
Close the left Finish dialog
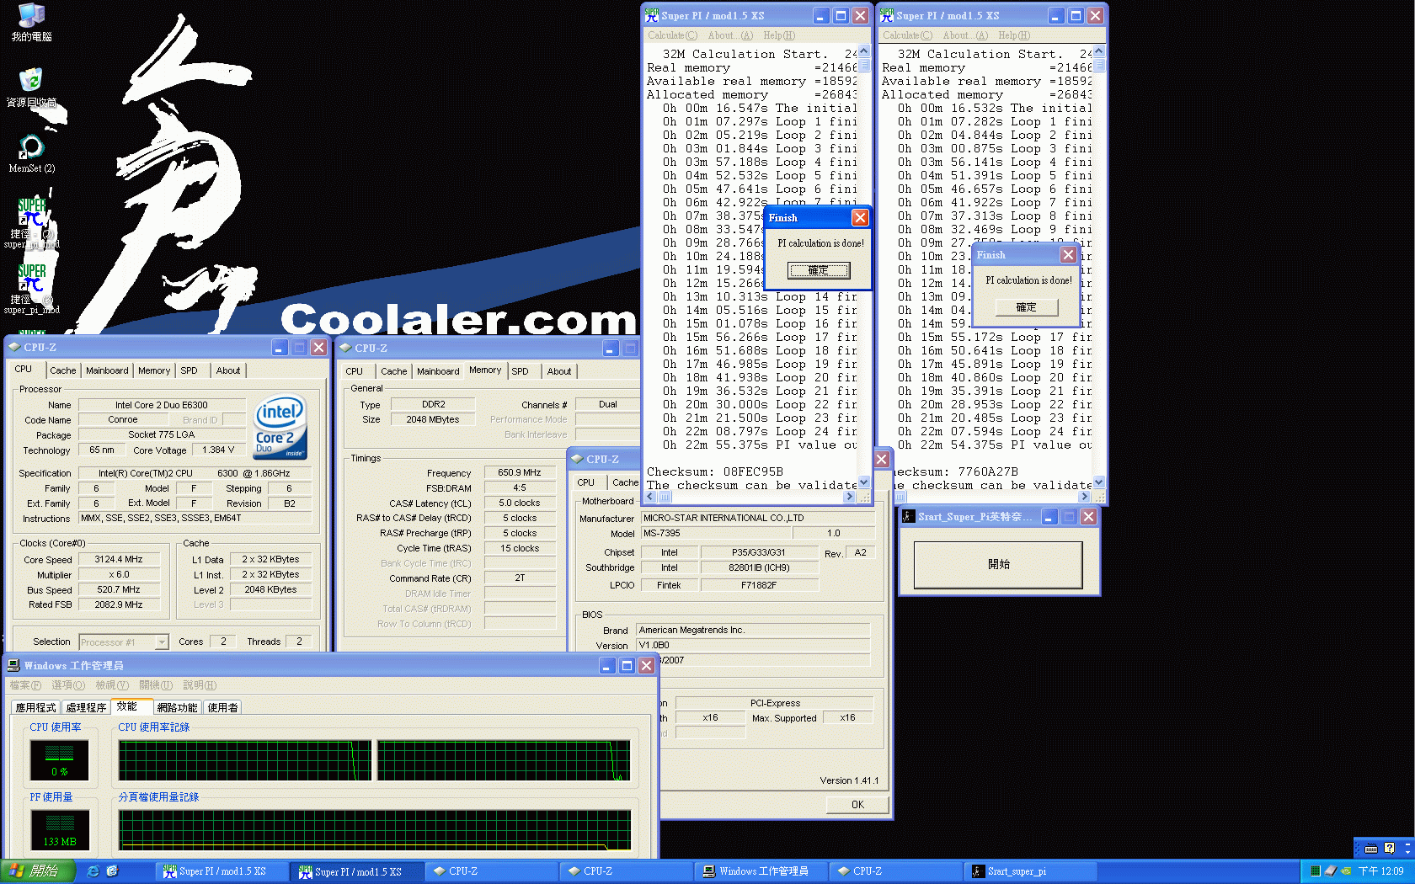860,218
